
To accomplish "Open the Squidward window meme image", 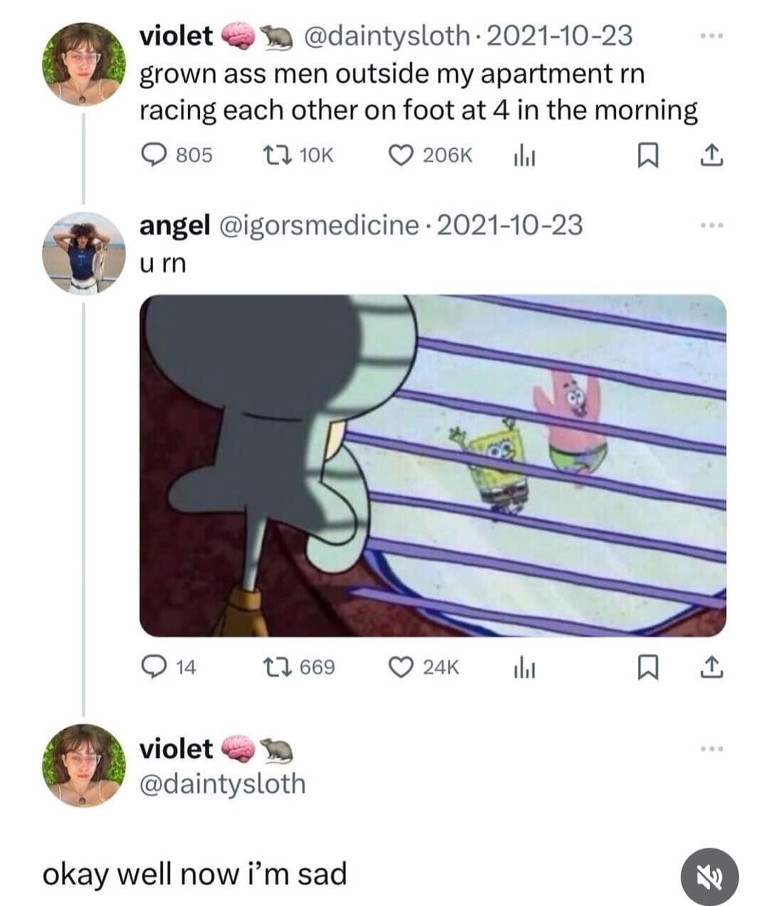I will click(432, 465).
